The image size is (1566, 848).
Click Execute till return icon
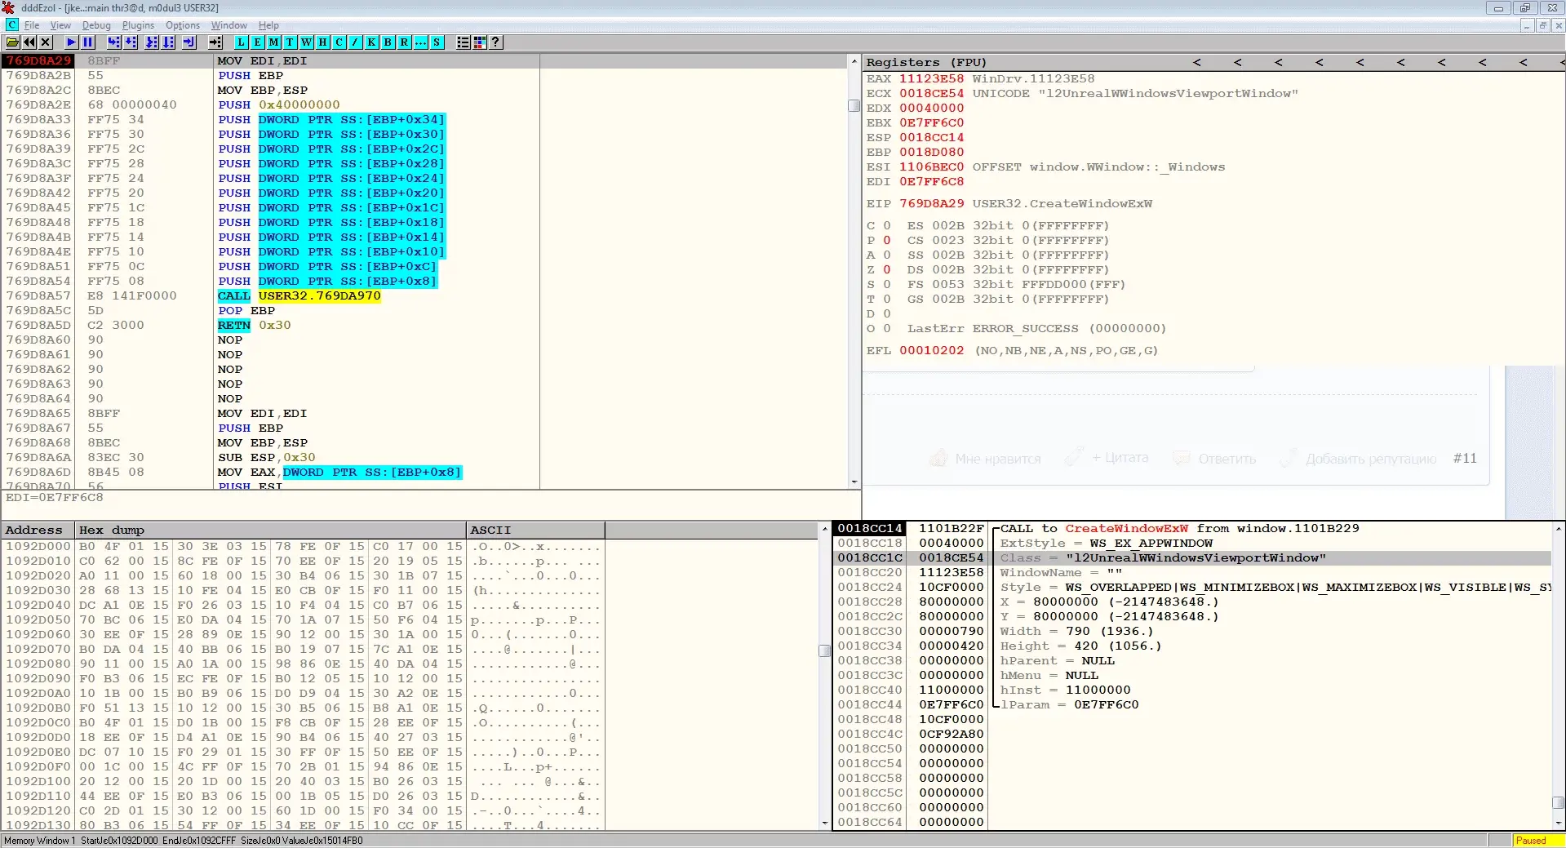pyautogui.click(x=189, y=42)
